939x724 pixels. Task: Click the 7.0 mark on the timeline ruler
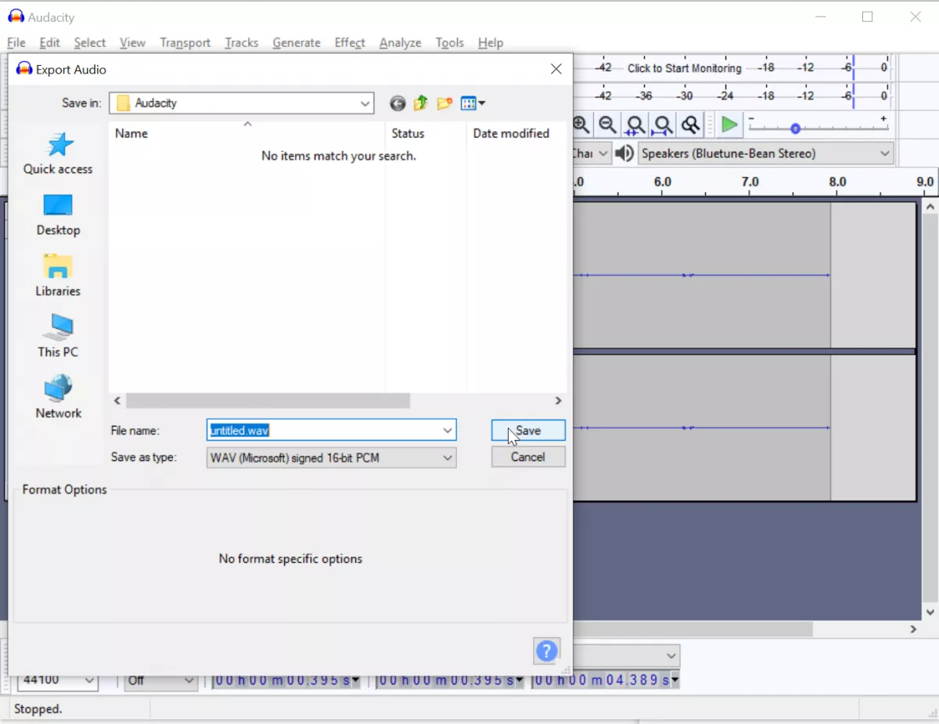pos(750,182)
